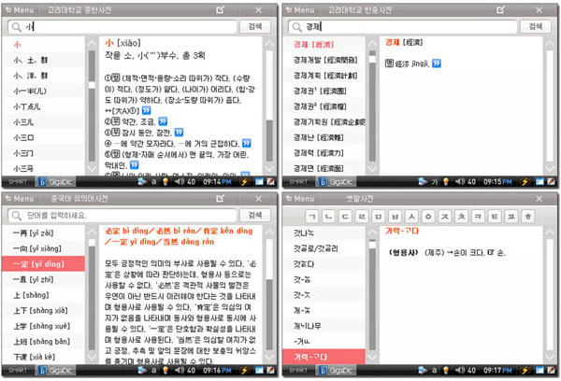Select '갓나늑' in the 옛말사전 word list
This screenshot has width=561, height=381.
click(x=324, y=233)
